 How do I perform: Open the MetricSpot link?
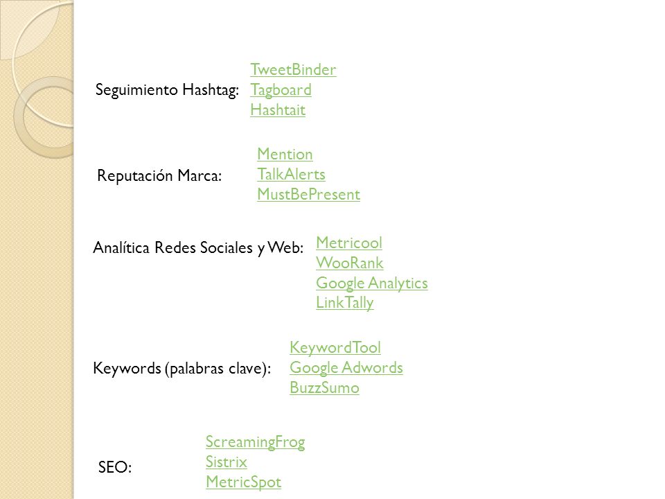243,482
